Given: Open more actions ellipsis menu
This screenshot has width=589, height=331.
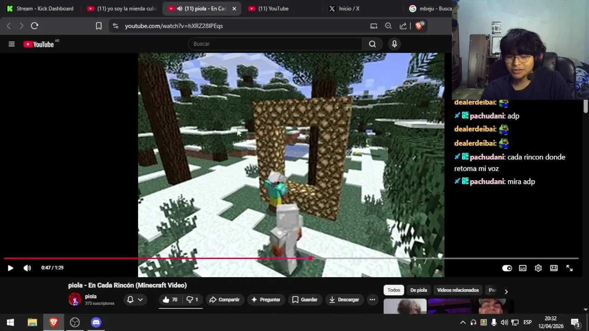Looking at the screenshot, I should pyautogui.click(x=372, y=299).
